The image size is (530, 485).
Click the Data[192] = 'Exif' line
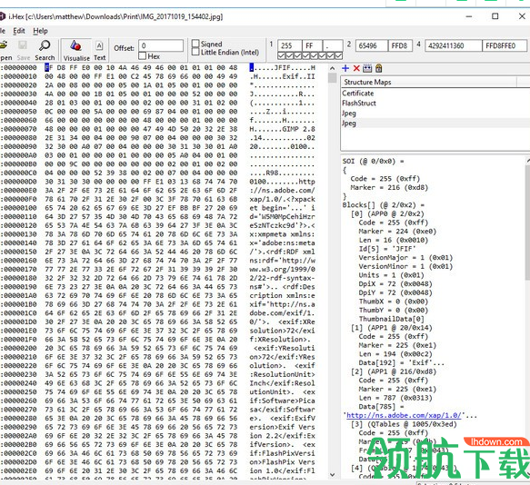click(402, 362)
